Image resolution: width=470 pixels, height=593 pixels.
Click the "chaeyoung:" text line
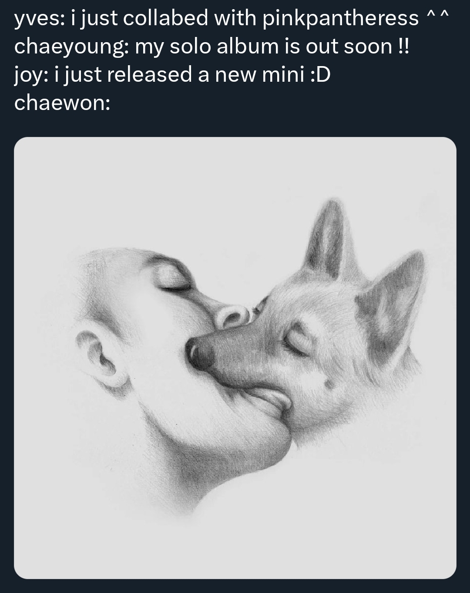click(x=212, y=47)
